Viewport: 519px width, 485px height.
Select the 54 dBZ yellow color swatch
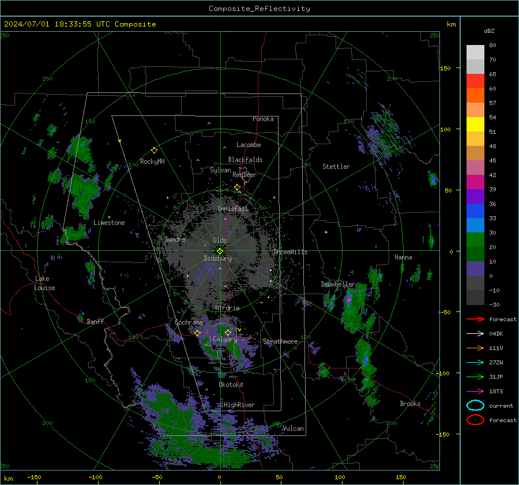click(x=475, y=125)
